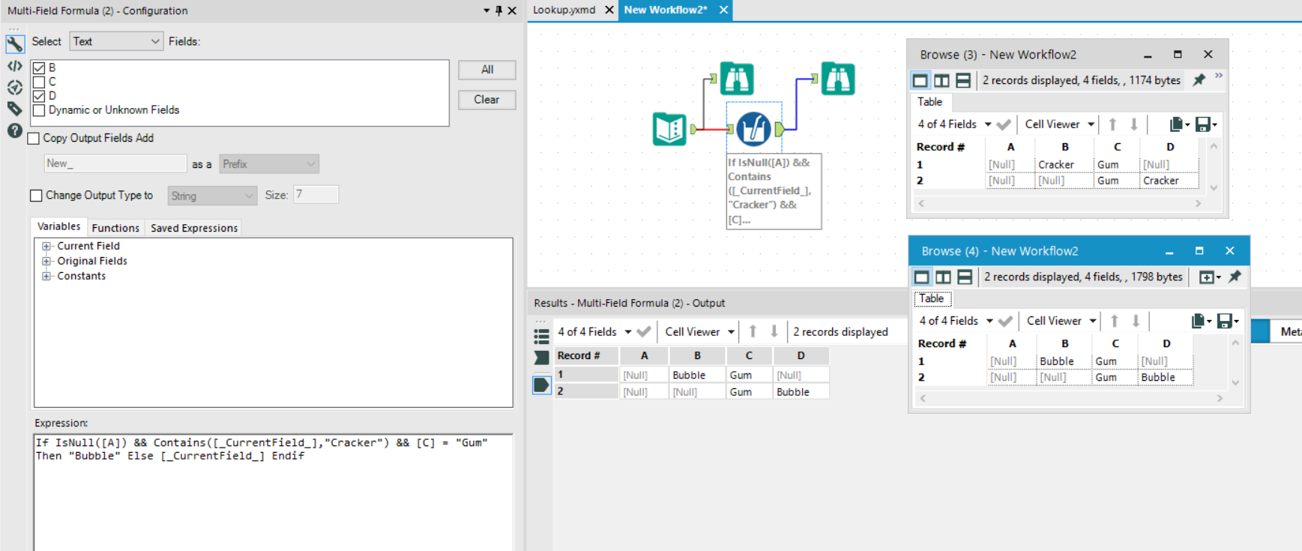Pin the Browse (3) window
This screenshot has height=551, width=1302.
point(1199,80)
